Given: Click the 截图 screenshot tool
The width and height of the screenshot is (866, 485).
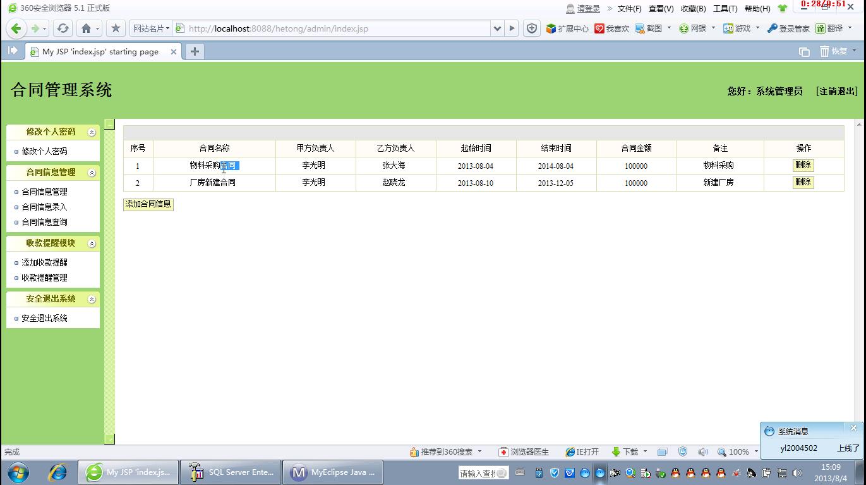Looking at the screenshot, I should 649,28.
